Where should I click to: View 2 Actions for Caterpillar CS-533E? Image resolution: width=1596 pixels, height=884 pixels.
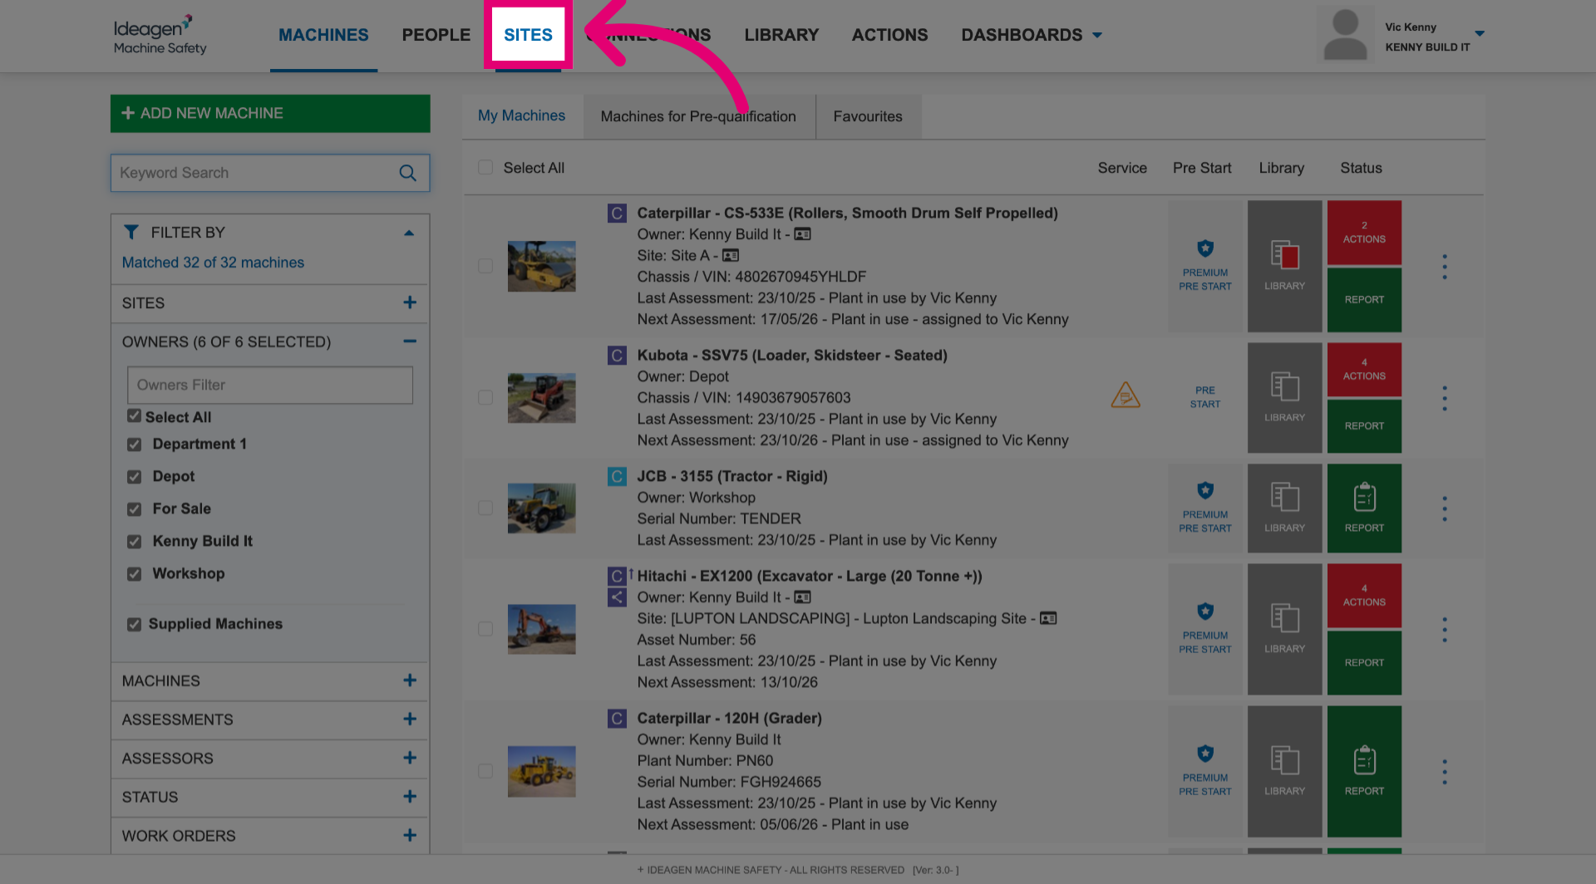[x=1364, y=232]
